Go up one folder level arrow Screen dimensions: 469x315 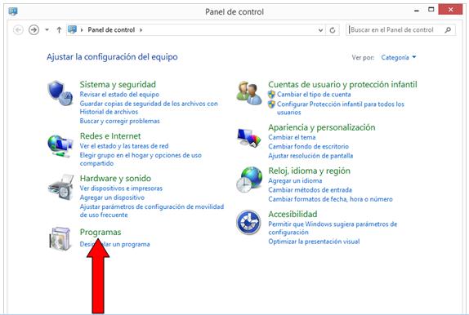(x=59, y=30)
